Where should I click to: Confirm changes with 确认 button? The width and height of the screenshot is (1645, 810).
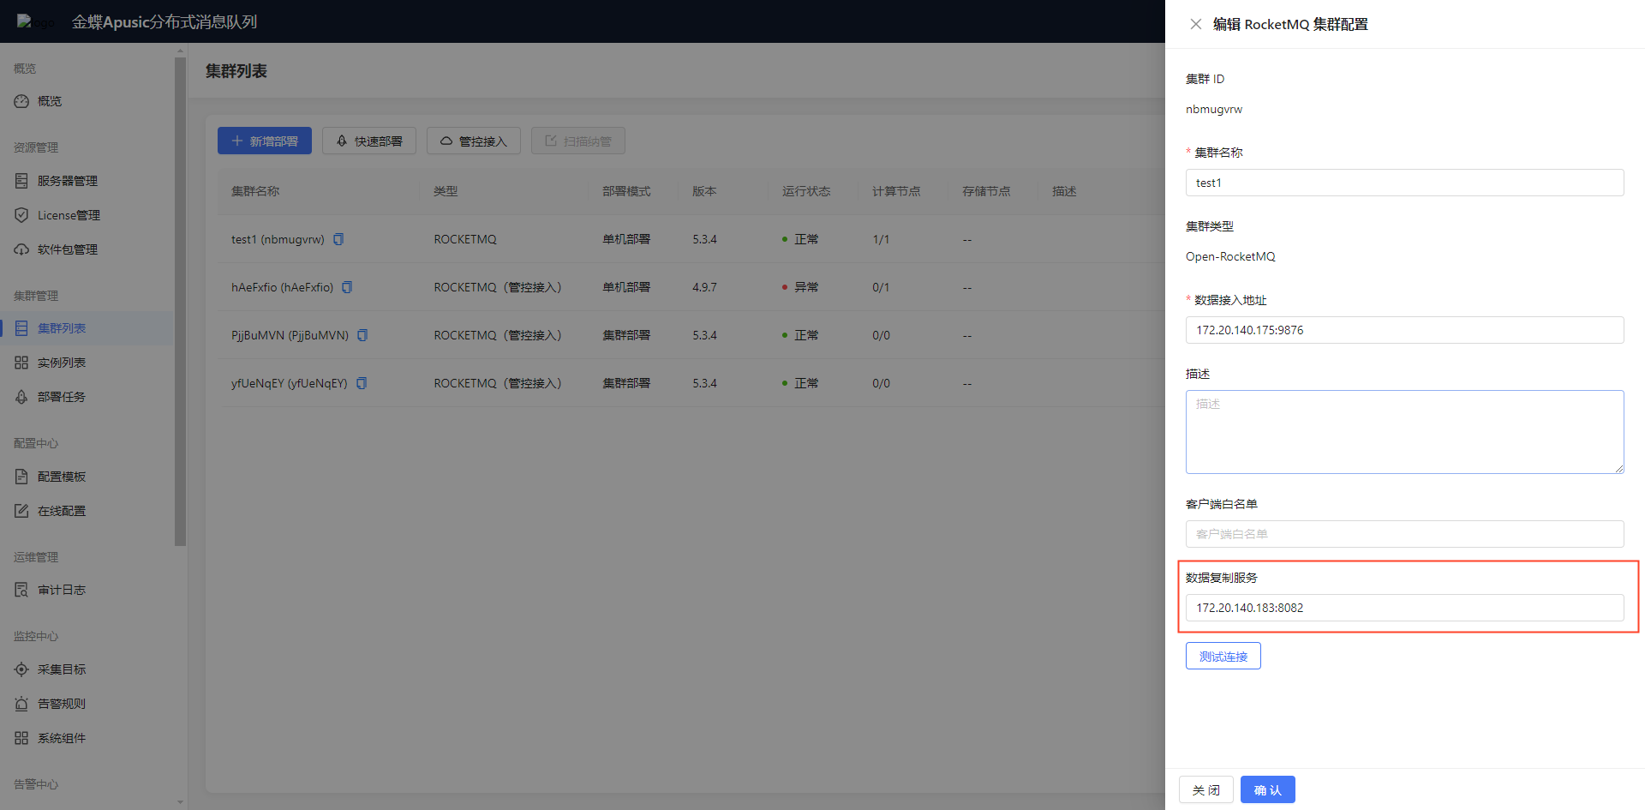point(1268,789)
